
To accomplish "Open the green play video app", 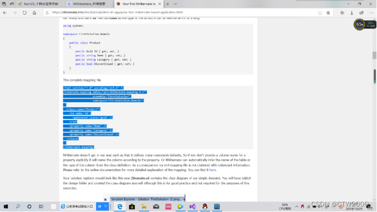I will pyautogui.click(x=180, y=207).
